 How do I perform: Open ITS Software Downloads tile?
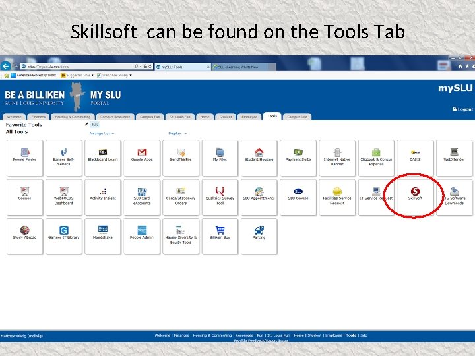(455, 197)
